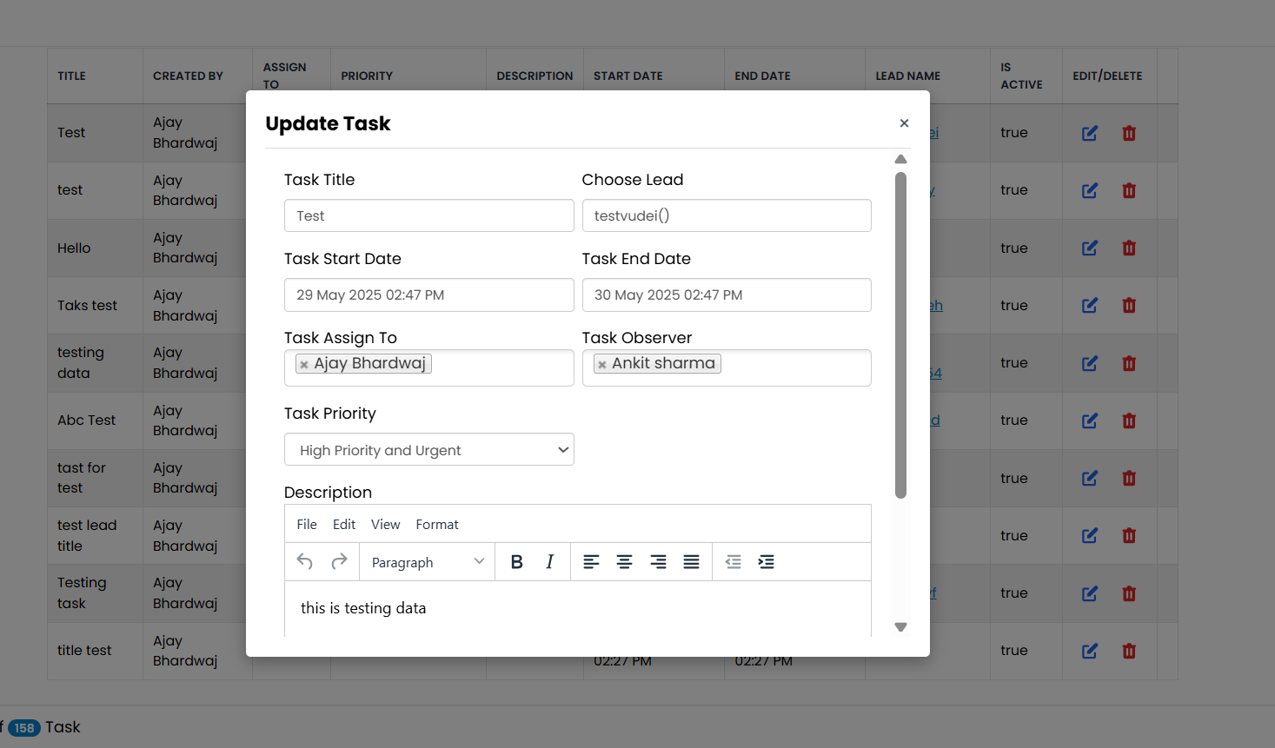Click the increase indent icon
This screenshot has width=1275, height=748.
[766, 561]
